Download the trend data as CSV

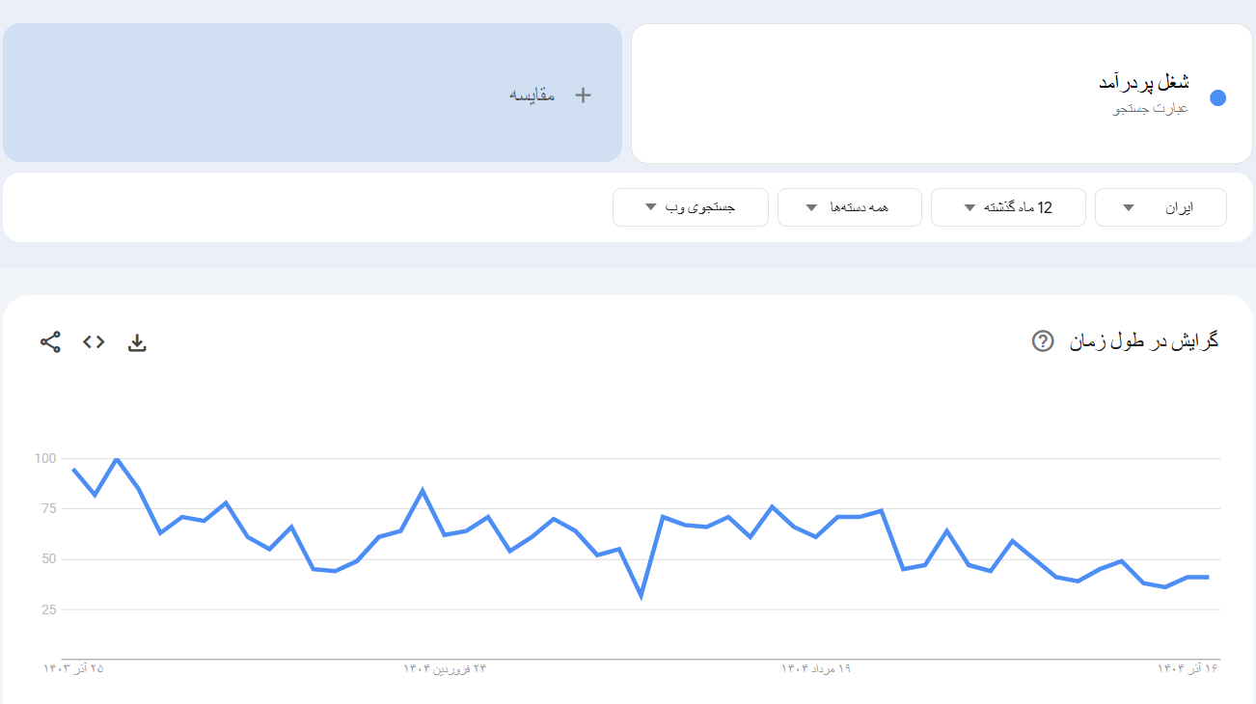137,342
